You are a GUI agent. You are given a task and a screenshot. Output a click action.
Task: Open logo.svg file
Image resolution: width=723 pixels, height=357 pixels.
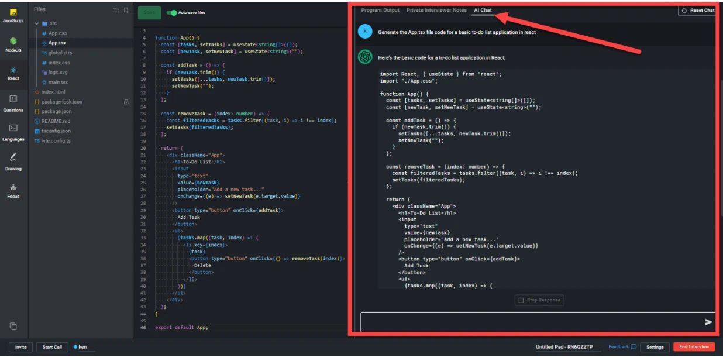click(56, 73)
